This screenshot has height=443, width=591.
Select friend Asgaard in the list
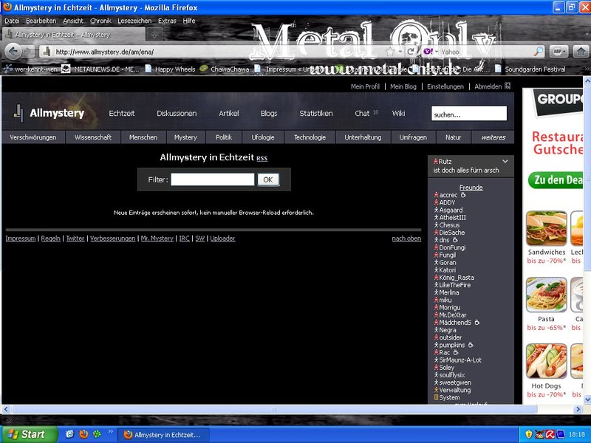pos(451,210)
